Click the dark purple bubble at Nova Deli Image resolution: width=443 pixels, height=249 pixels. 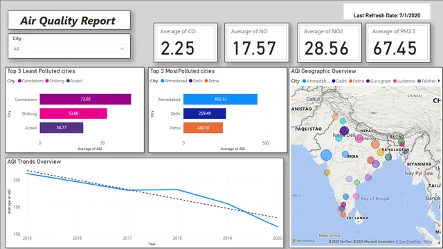[344, 131]
